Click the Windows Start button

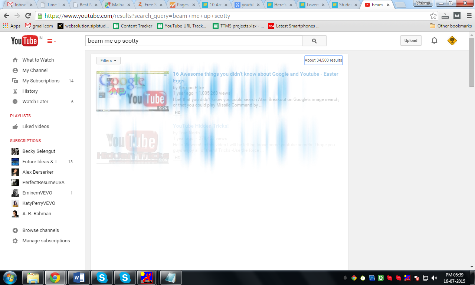point(9,278)
